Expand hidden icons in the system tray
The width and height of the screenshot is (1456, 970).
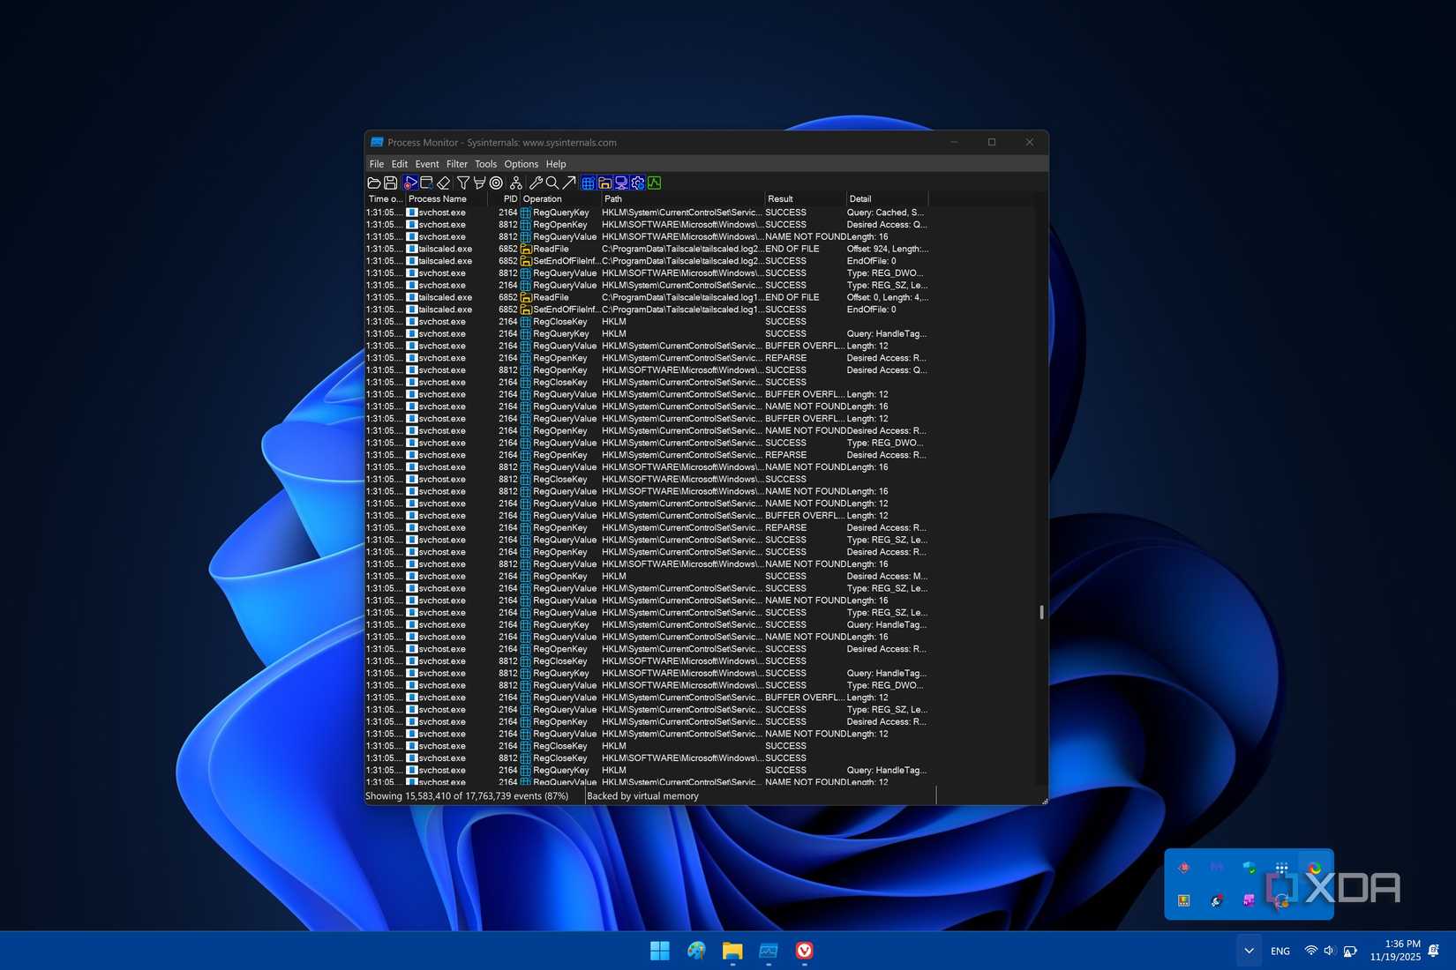click(1248, 951)
